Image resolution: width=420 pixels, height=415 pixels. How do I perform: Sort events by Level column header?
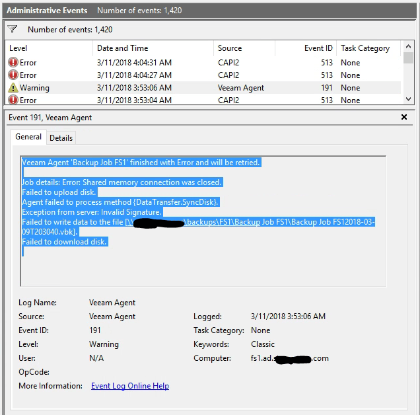[x=49, y=48]
